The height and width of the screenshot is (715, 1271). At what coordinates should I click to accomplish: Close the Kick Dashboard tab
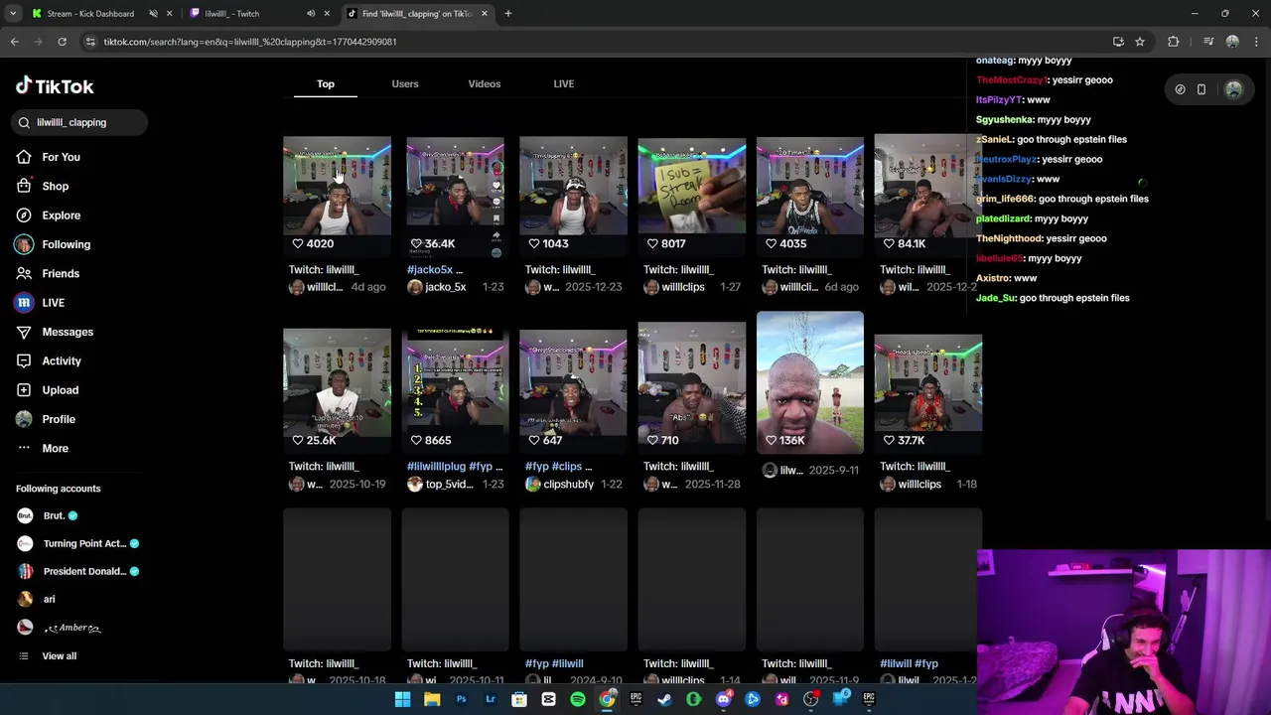point(169,14)
